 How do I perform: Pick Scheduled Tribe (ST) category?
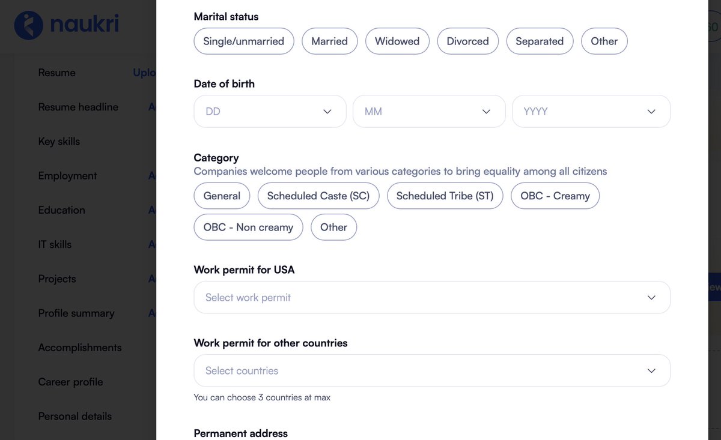(445, 196)
